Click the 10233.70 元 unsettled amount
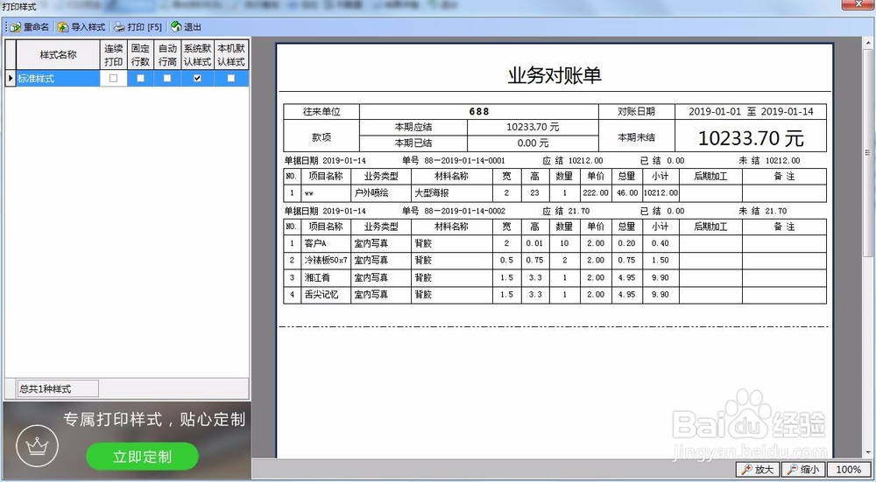Screen dimensions: 876x482 pos(751,138)
